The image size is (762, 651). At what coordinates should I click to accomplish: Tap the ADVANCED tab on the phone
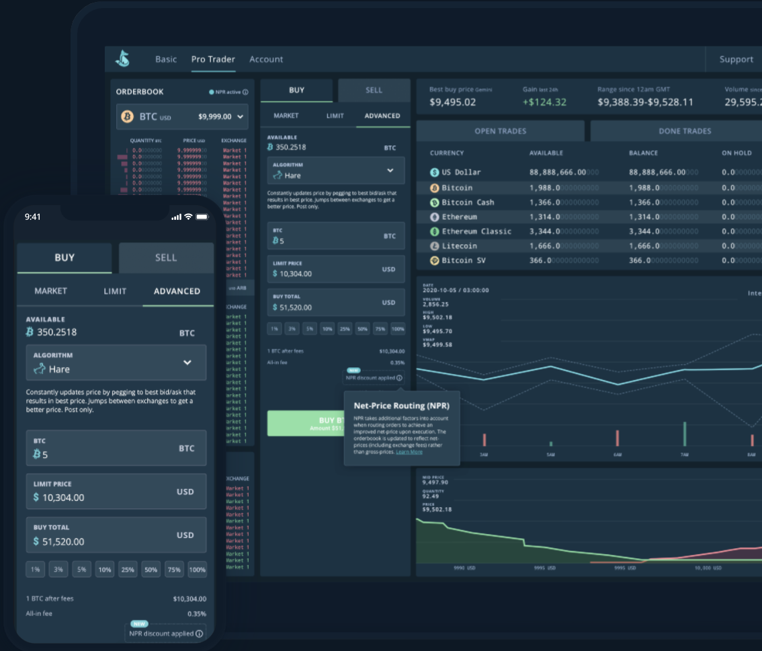click(x=177, y=291)
